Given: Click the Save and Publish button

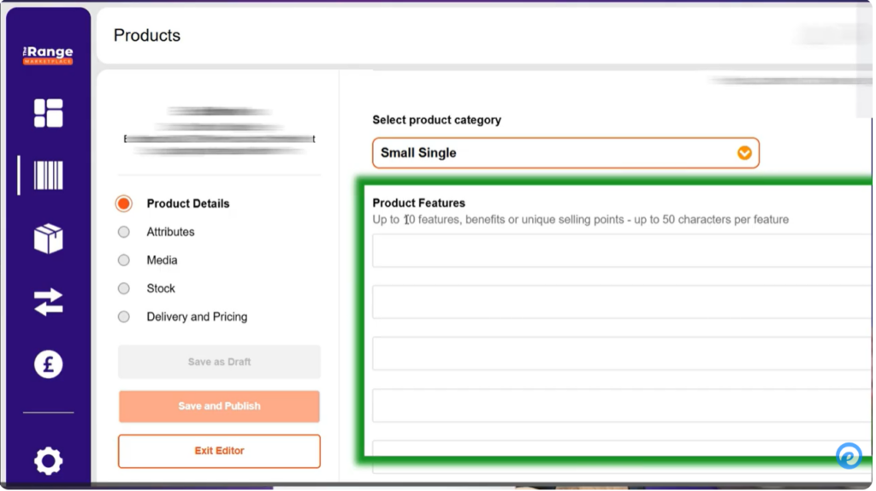Looking at the screenshot, I should pyautogui.click(x=219, y=406).
